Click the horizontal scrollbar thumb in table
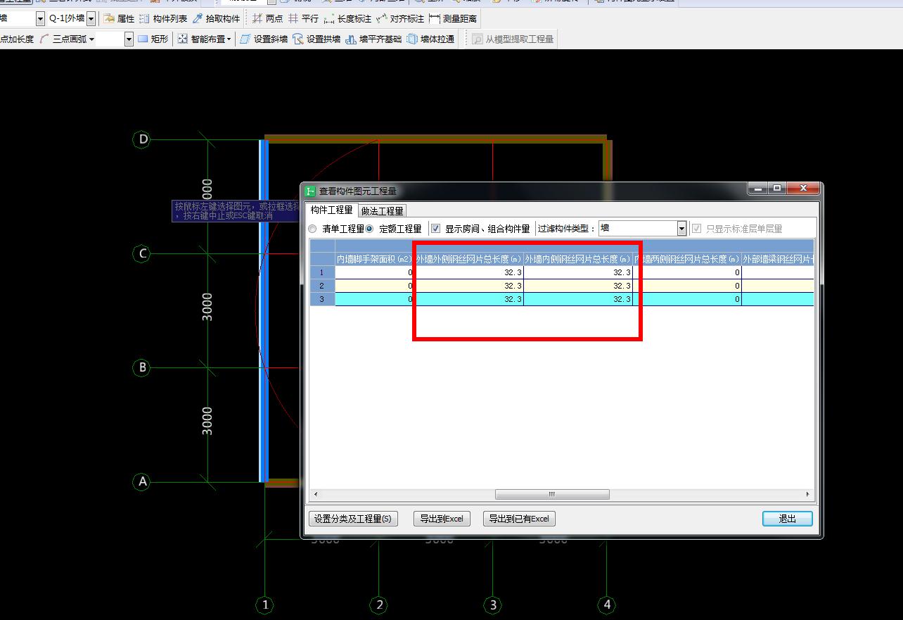Image resolution: width=903 pixels, height=620 pixels. 552,494
